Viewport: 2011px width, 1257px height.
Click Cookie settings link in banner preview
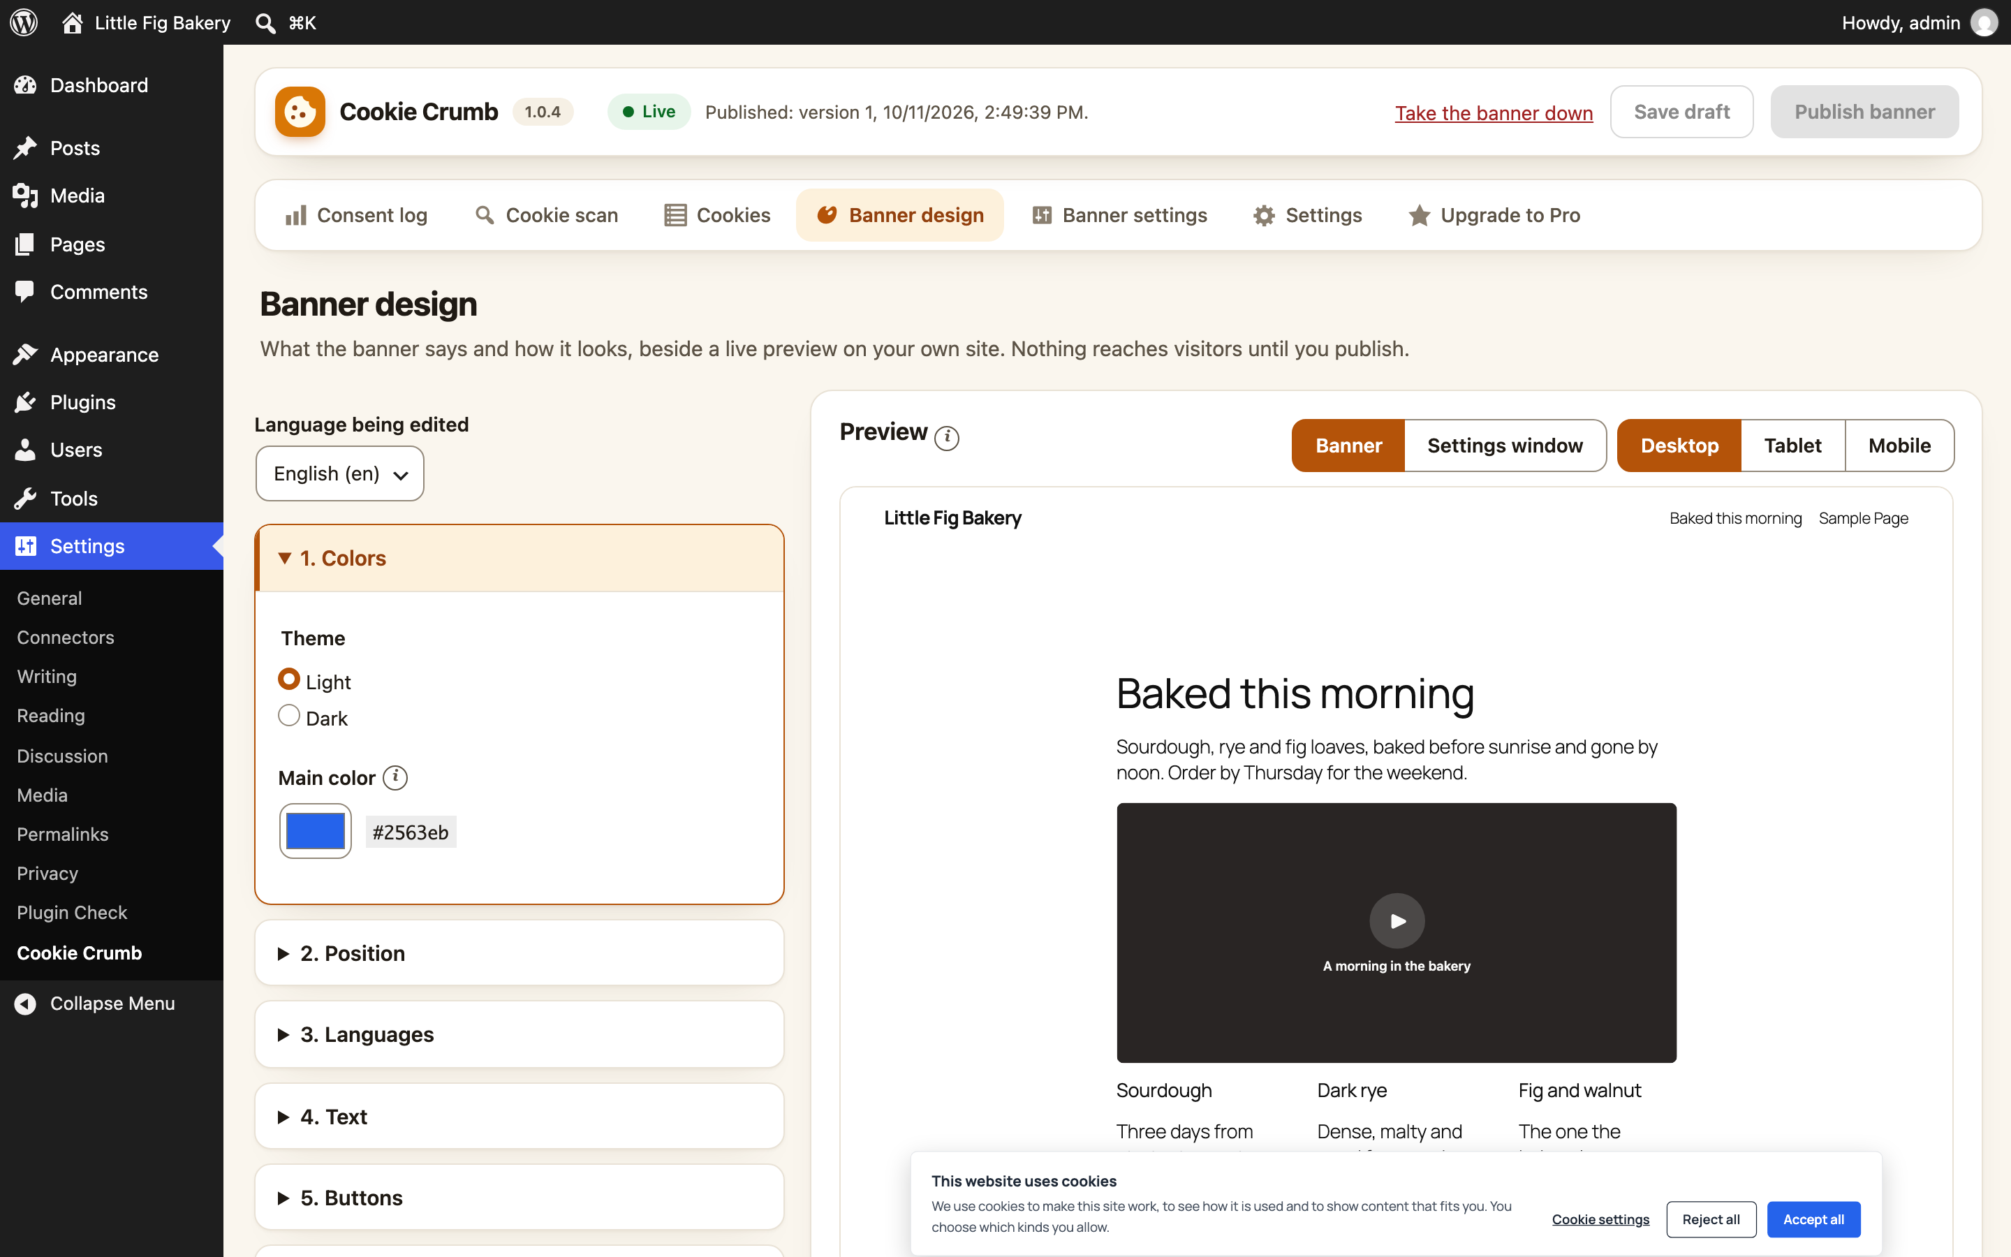tap(1600, 1219)
